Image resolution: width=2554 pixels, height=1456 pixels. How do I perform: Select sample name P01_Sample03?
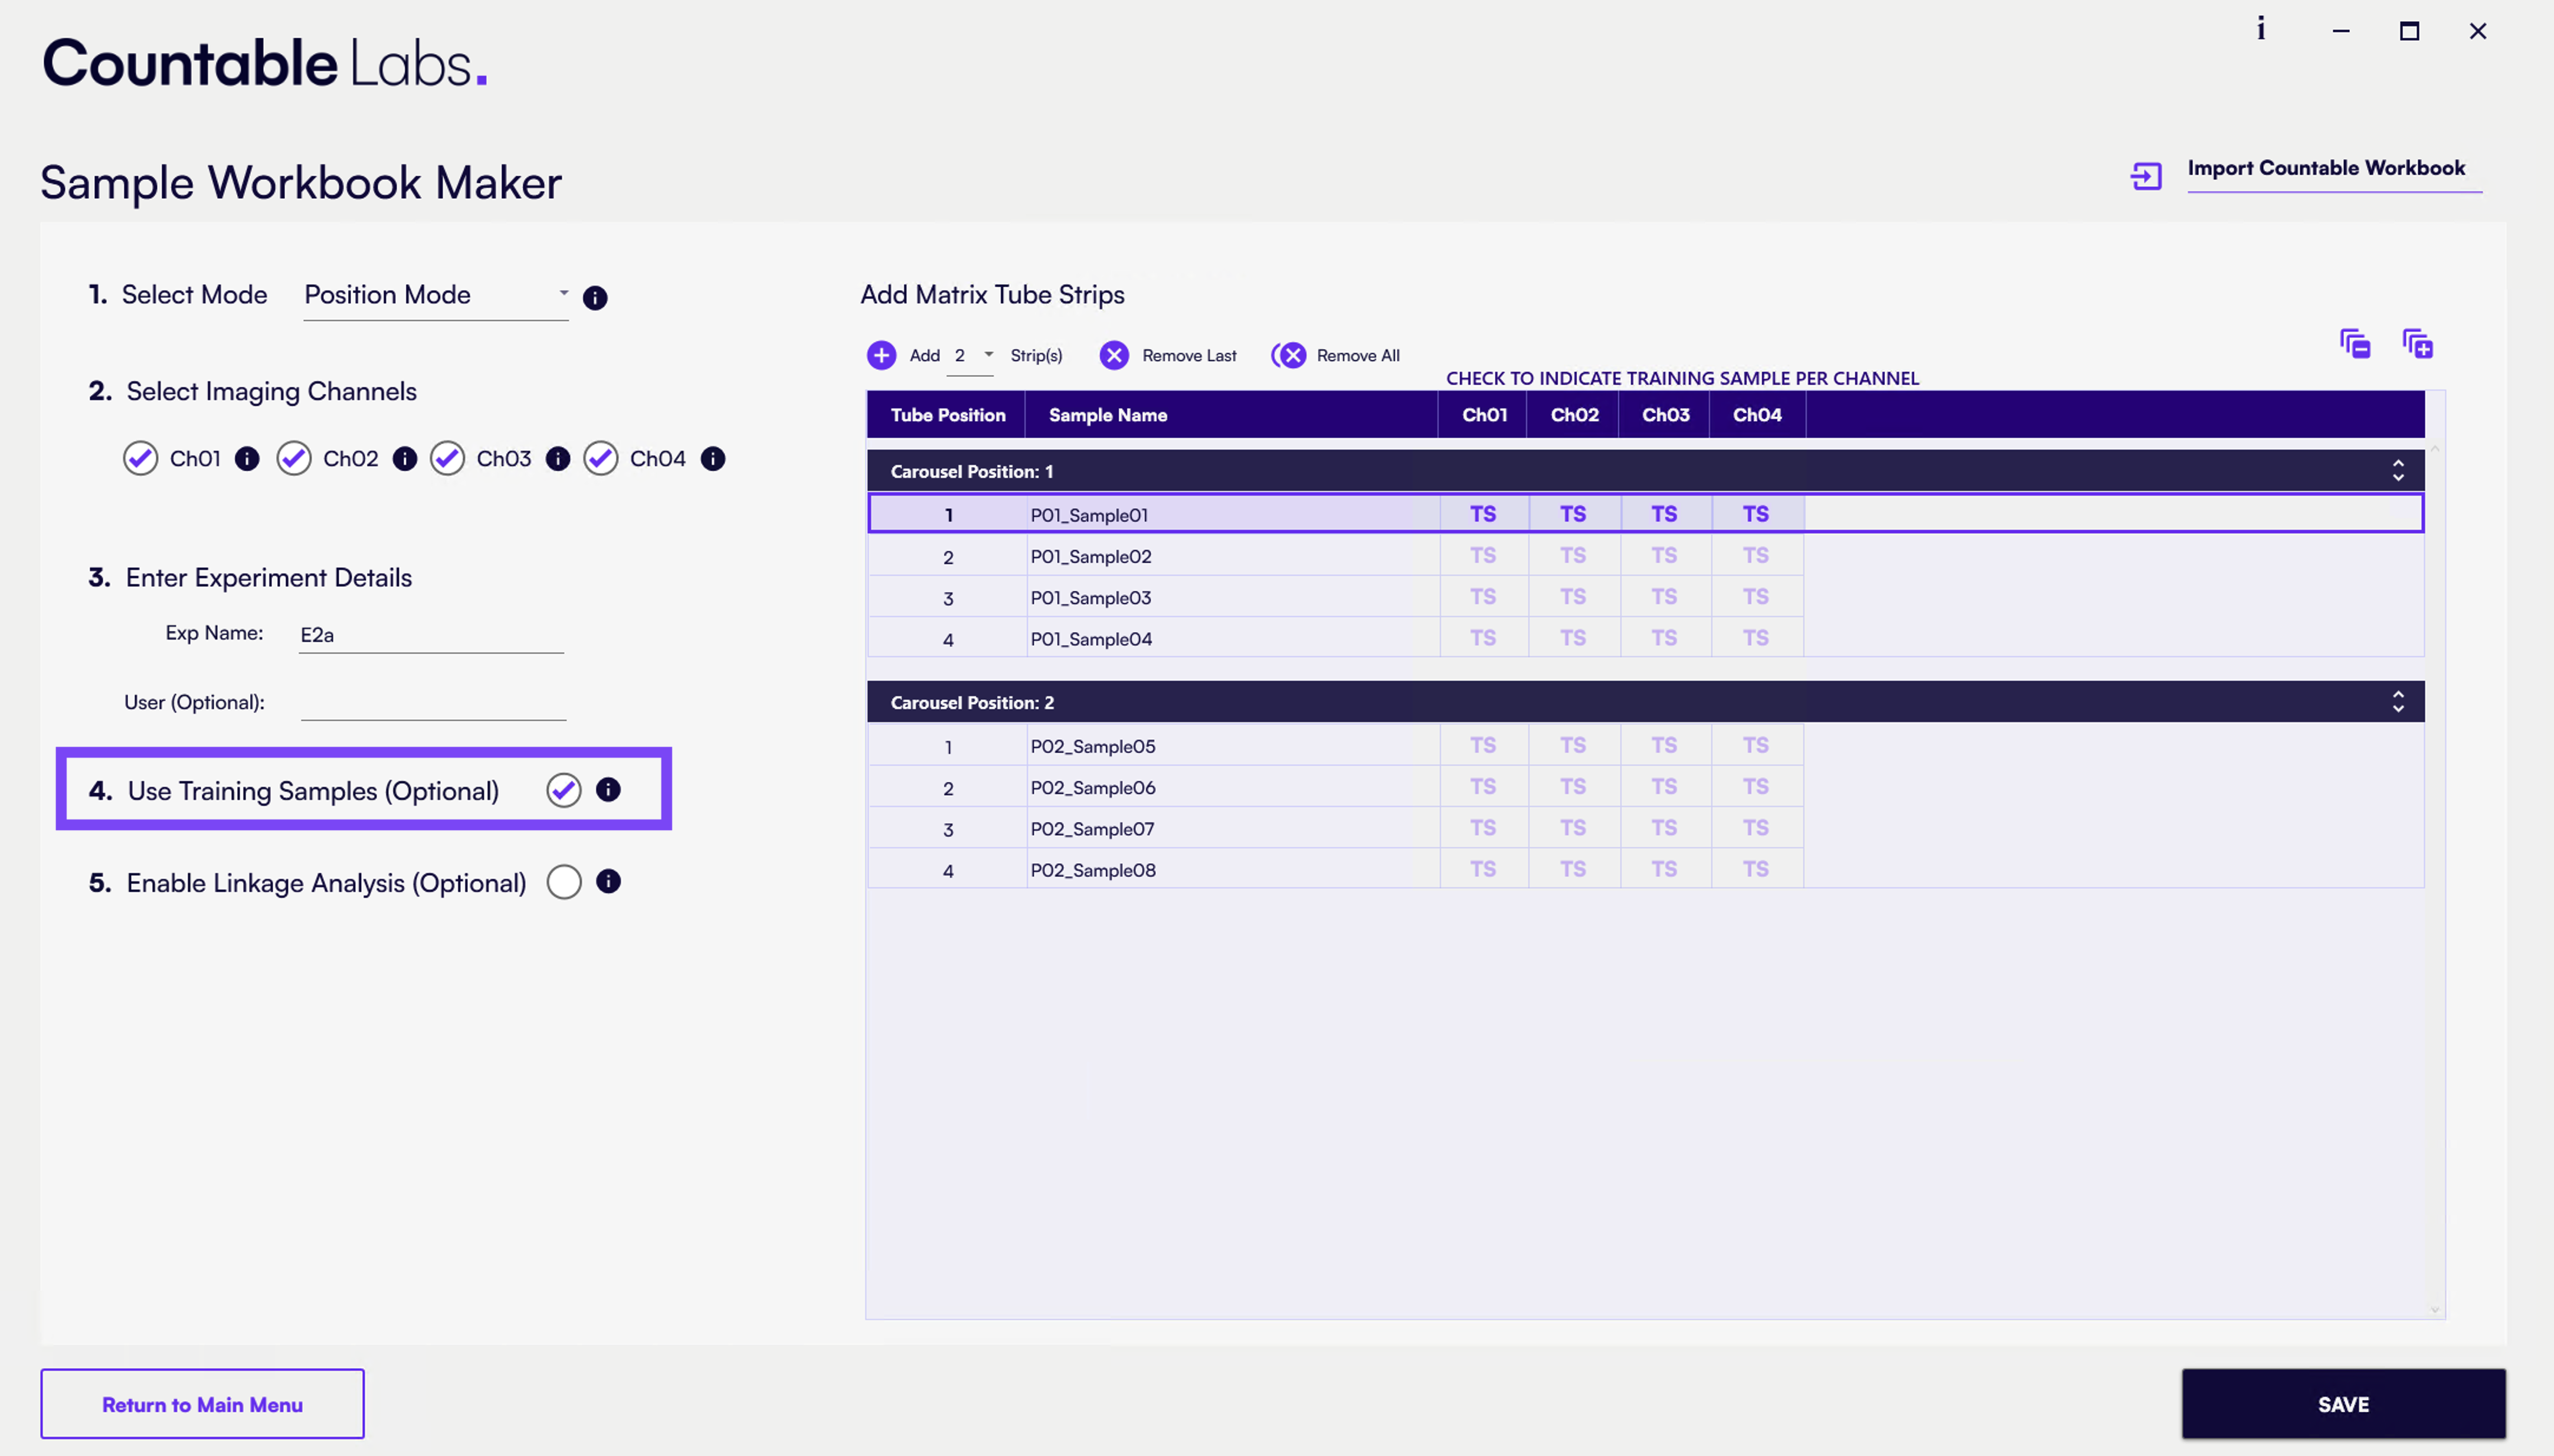pyautogui.click(x=1091, y=598)
